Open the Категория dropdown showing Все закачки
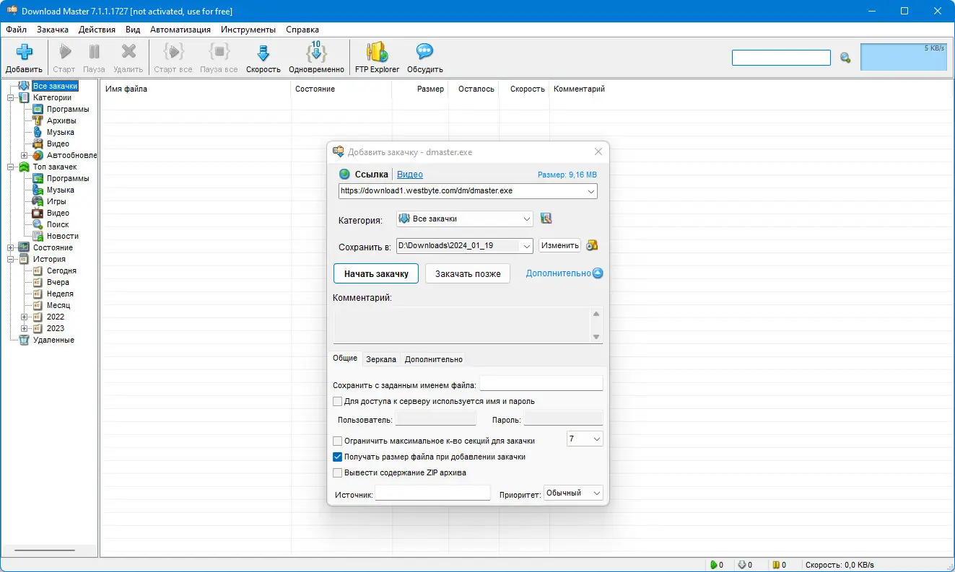The height and width of the screenshot is (572, 955). point(526,219)
